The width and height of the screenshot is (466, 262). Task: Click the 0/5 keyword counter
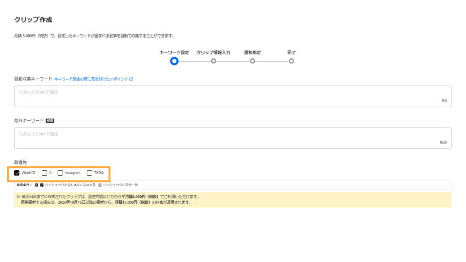click(444, 101)
